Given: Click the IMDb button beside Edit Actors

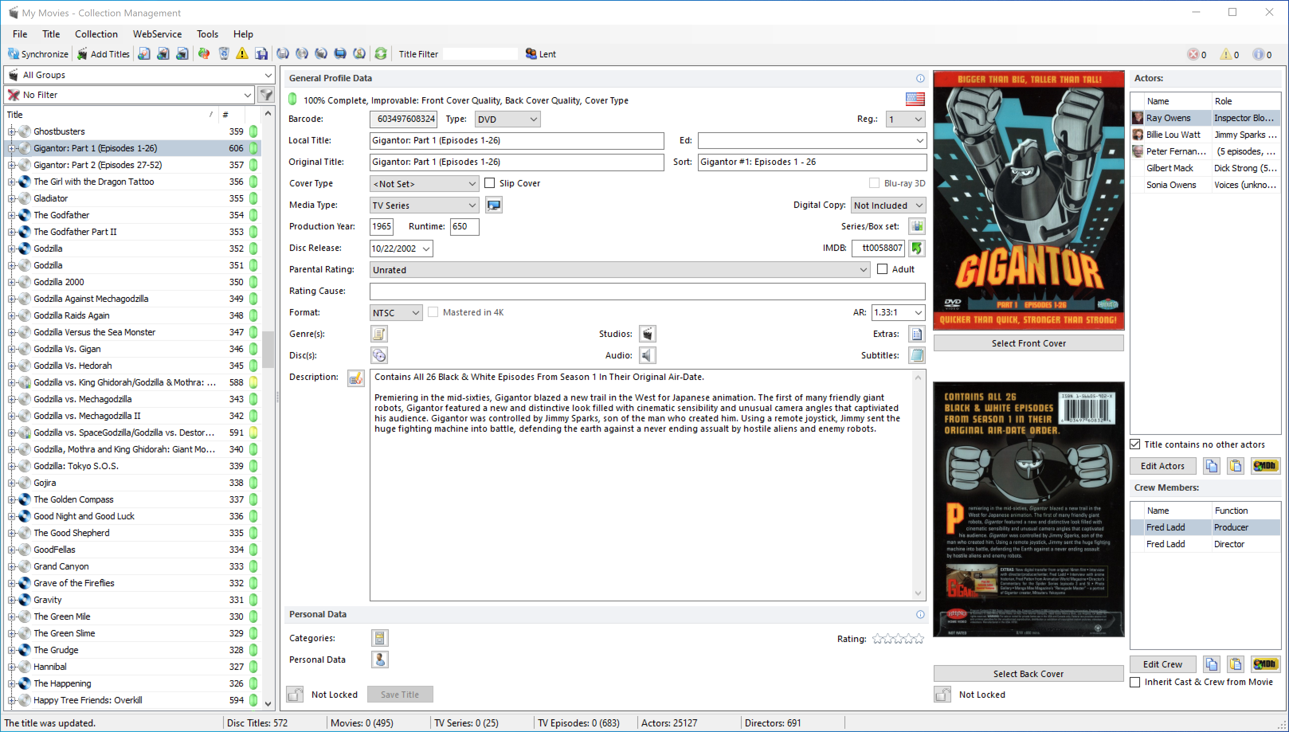Looking at the screenshot, I should (1265, 466).
